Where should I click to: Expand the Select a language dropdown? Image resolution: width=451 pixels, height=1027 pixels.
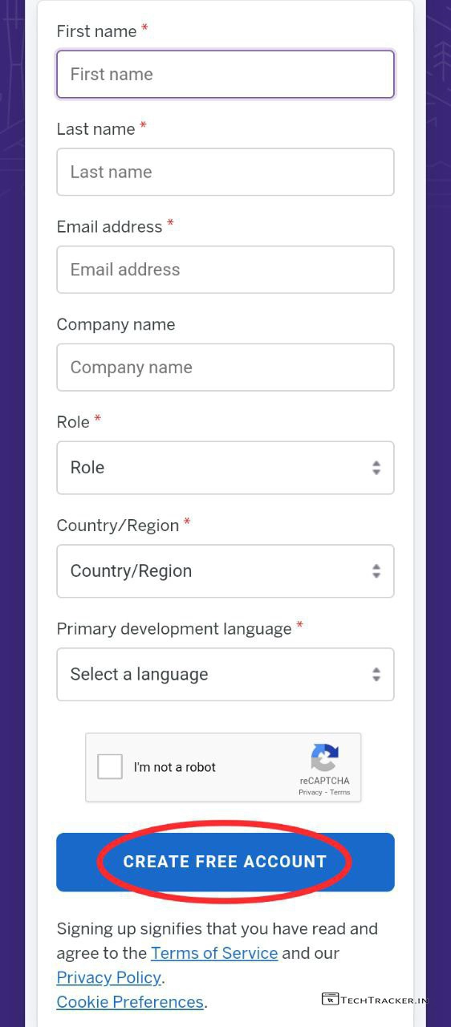225,675
